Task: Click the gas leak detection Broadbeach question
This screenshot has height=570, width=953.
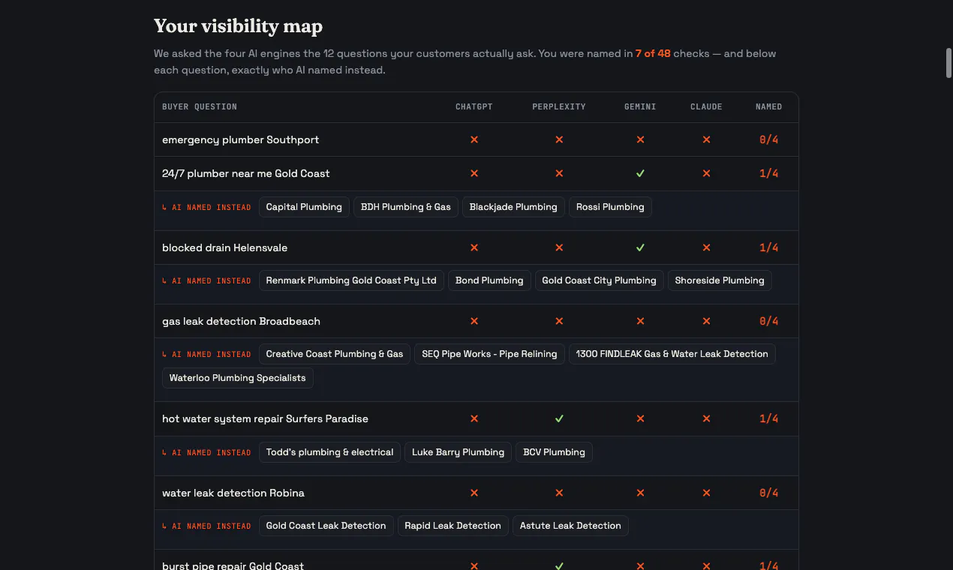Action: click(241, 321)
